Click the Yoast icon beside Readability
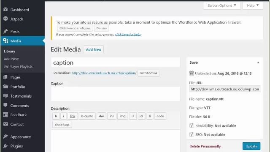The image size is (270, 152). (x=192, y=125)
